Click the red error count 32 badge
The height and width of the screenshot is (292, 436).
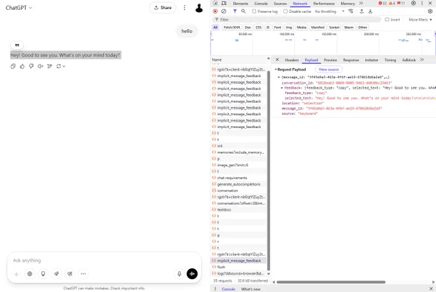(383, 3)
